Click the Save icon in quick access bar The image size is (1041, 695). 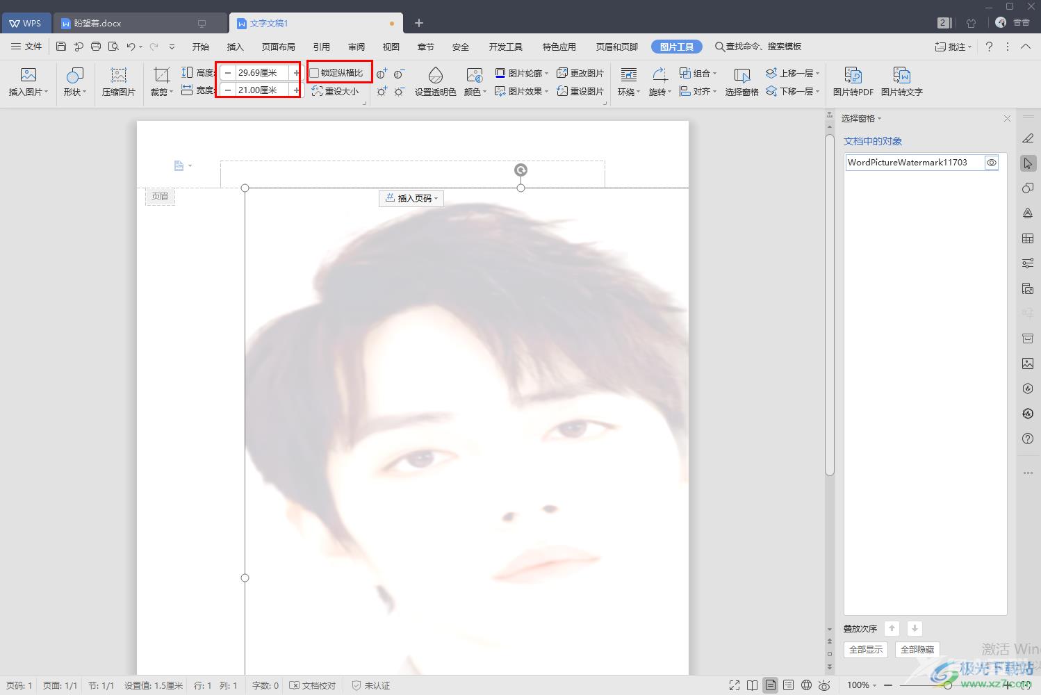61,47
